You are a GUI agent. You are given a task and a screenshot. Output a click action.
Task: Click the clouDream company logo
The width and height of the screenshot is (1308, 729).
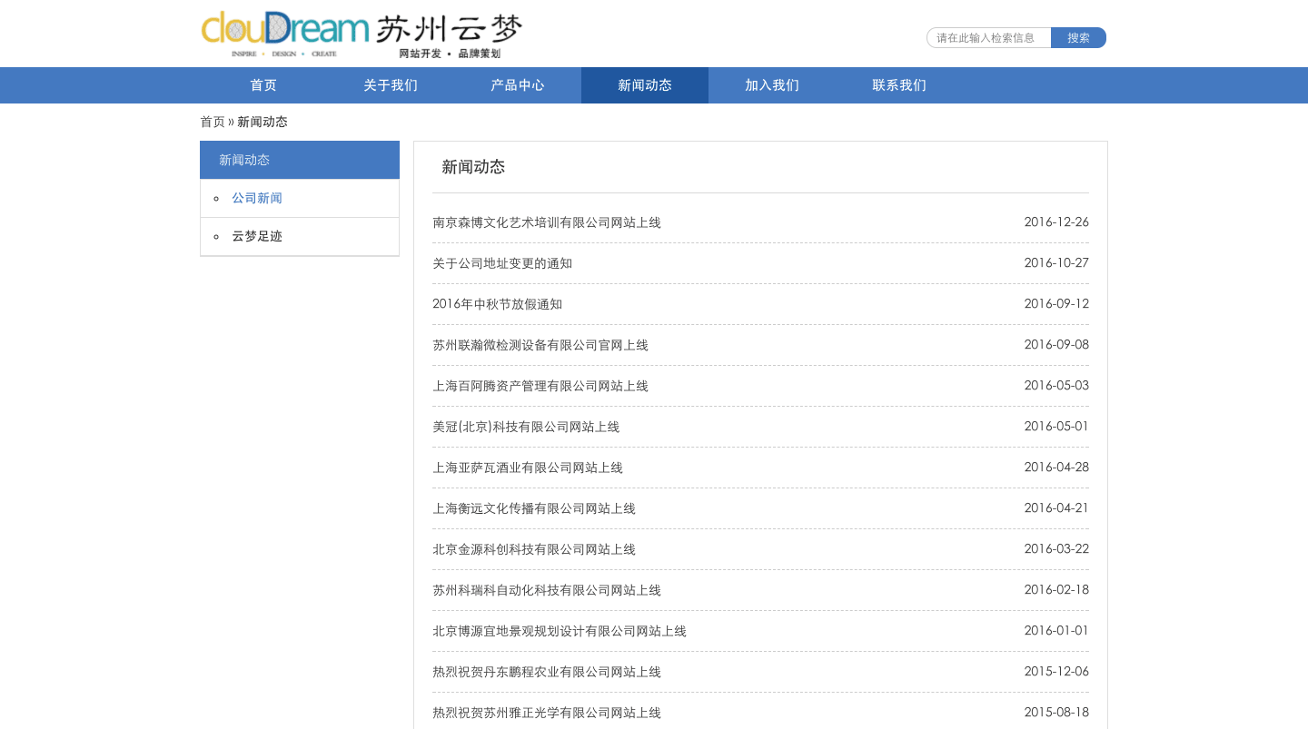tap(361, 34)
